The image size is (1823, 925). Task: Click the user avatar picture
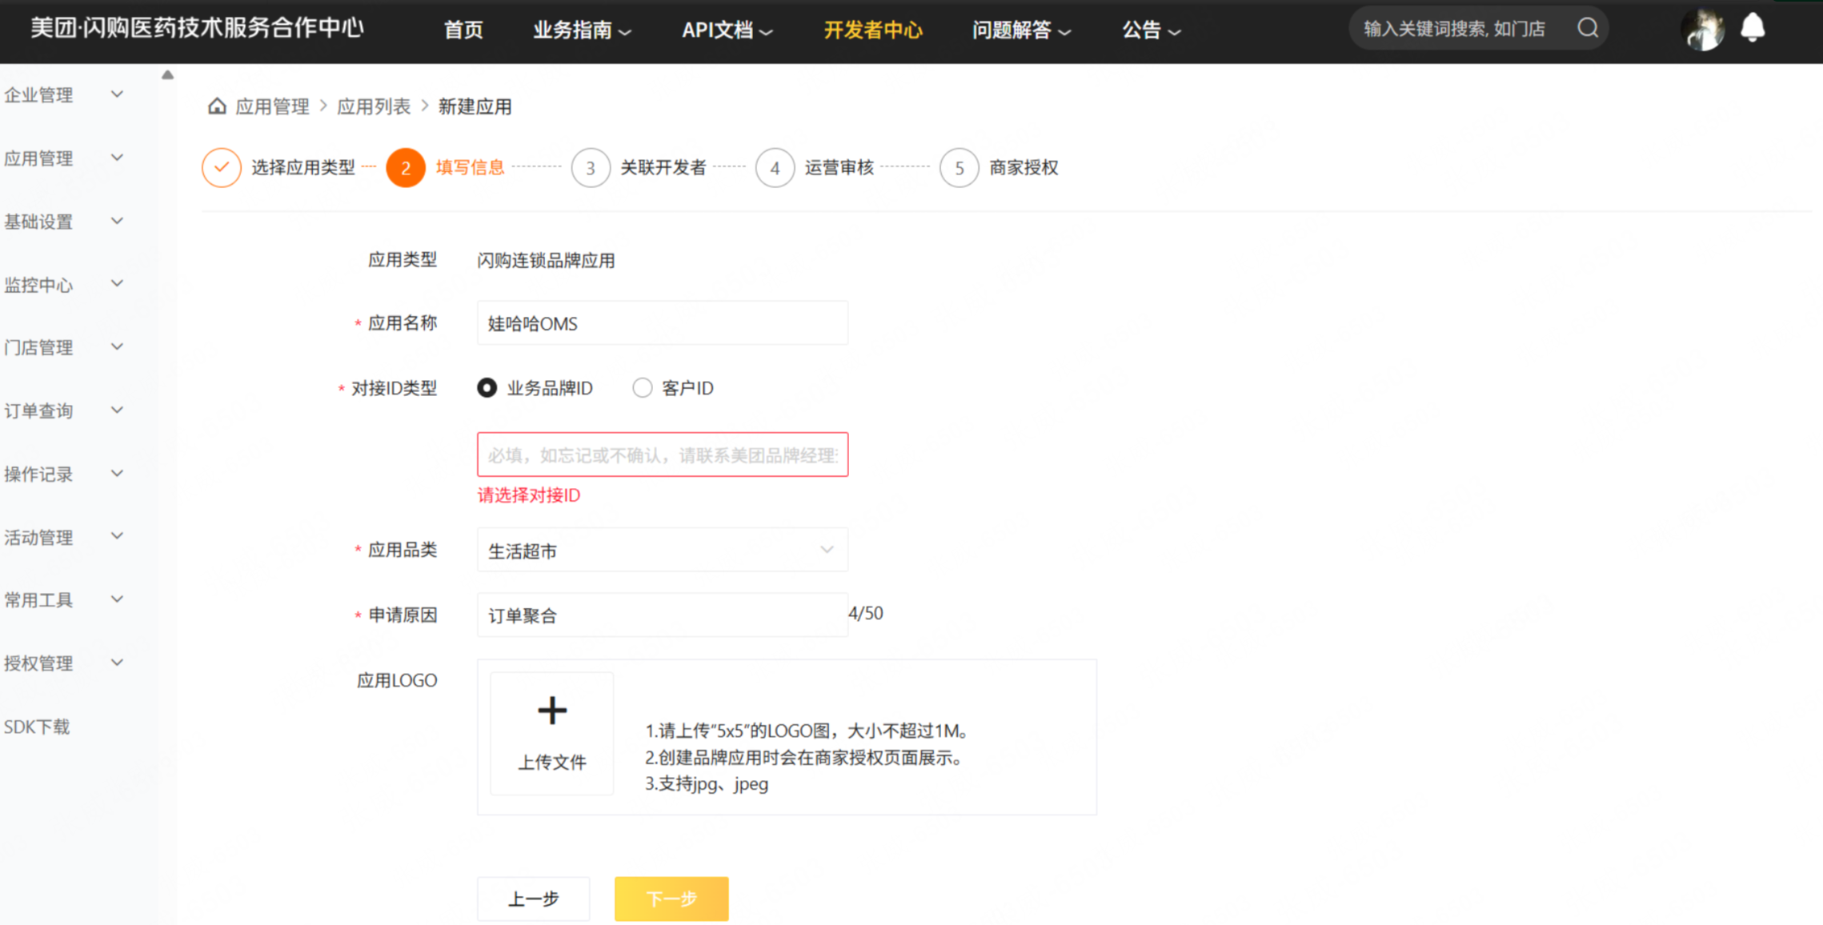point(1702,30)
